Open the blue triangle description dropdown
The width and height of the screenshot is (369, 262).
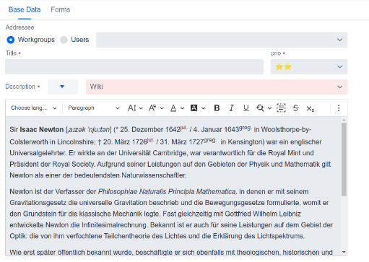point(63,87)
